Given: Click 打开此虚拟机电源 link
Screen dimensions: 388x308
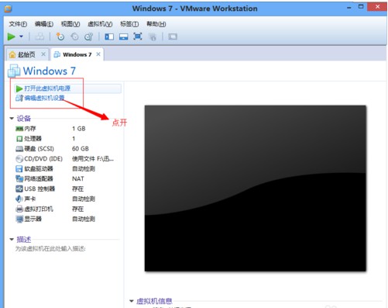Looking at the screenshot, I should pyautogui.click(x=47, y=88).
